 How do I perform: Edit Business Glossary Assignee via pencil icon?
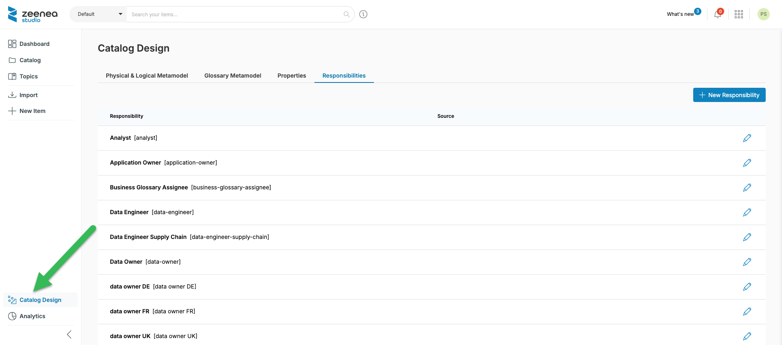(747, 188)
